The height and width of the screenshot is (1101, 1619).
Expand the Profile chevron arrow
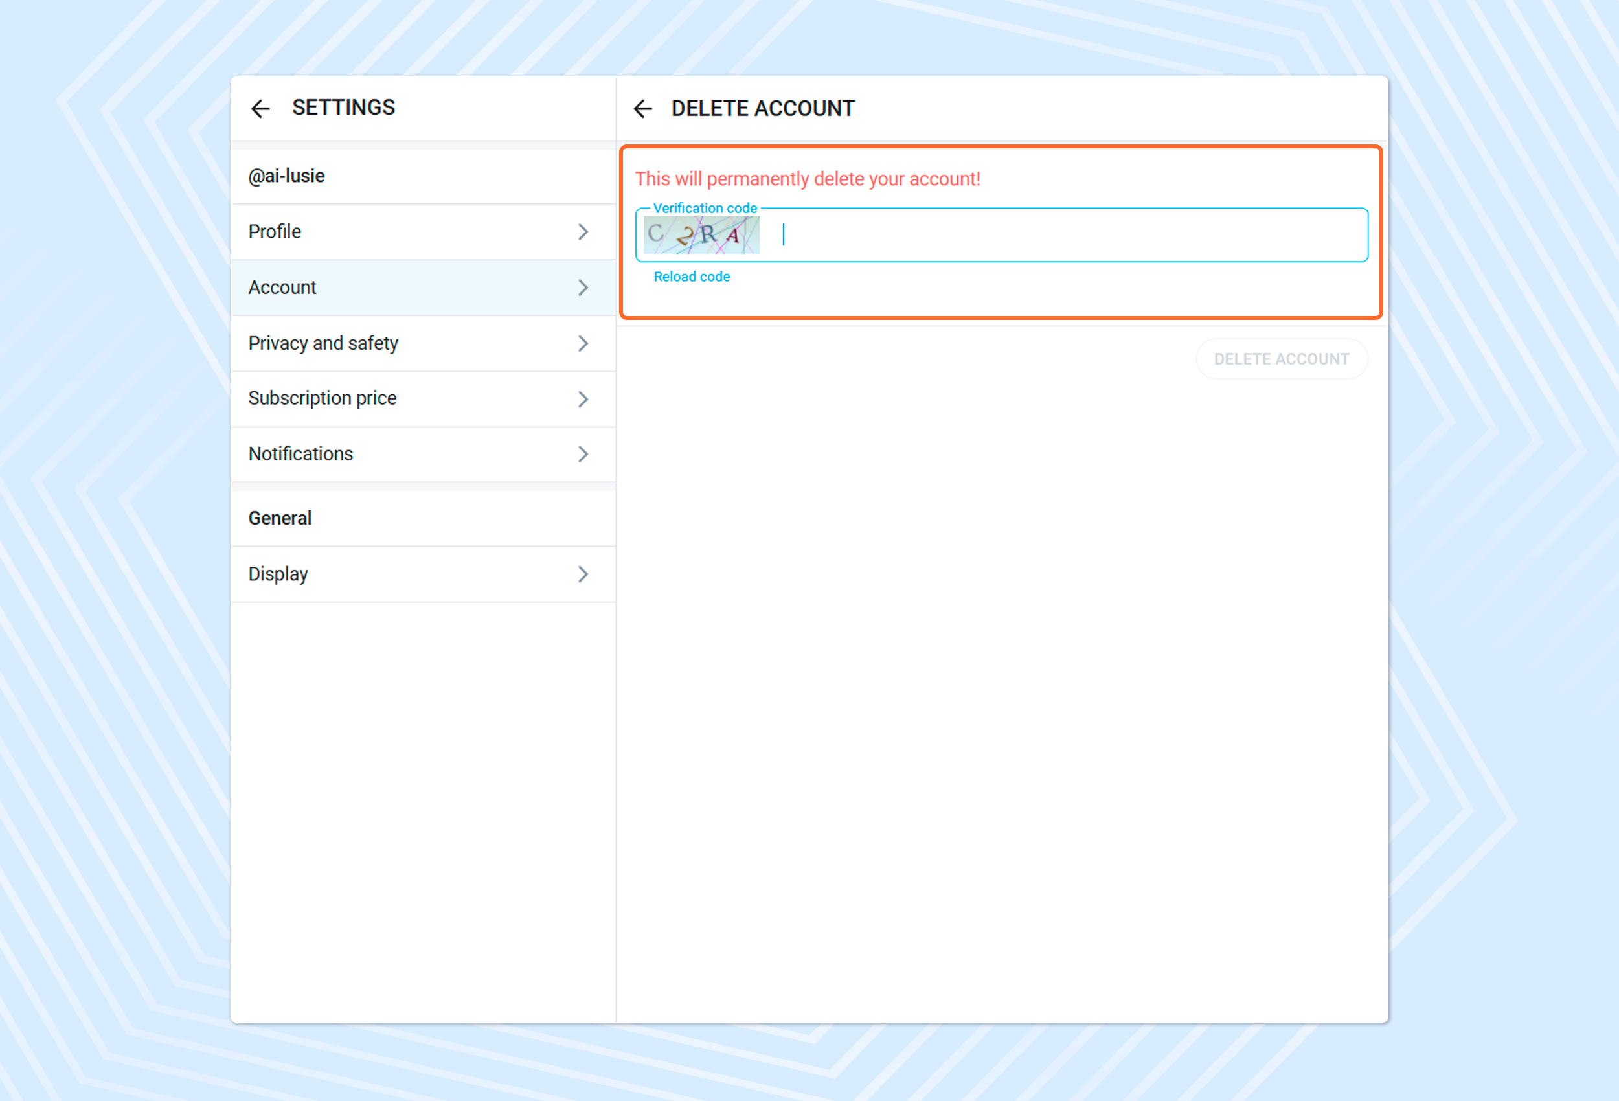(583, 232)
